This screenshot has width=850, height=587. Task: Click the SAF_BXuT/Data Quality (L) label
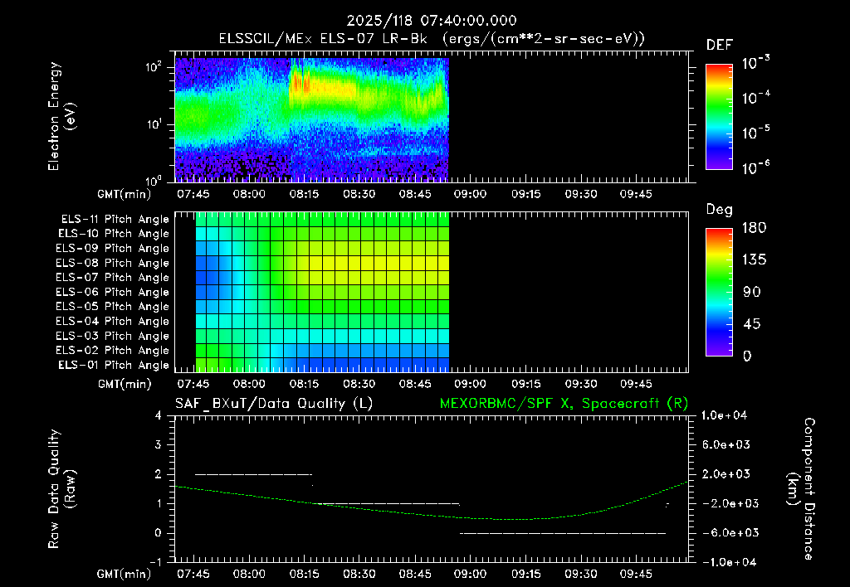(x=274, y=404)
